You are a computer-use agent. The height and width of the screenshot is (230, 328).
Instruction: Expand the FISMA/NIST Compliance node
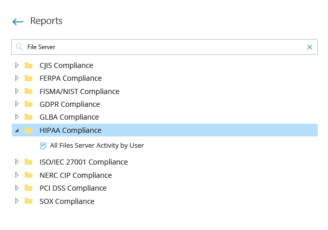pyautogui.click(x=17, y=91)
